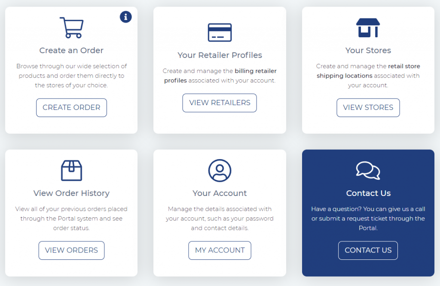Click the 'Your Retailer Profiles' heading
440x286 pixels.
point(220,55)
